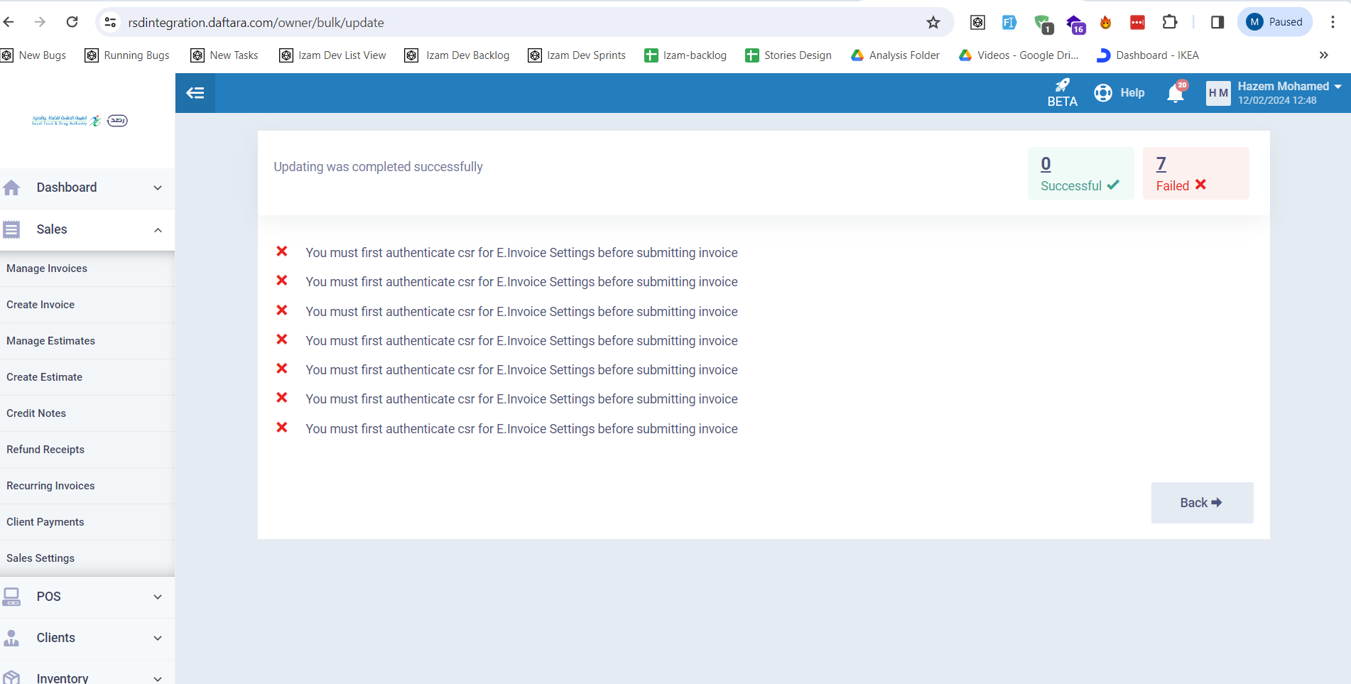Open browser extensions puzzle icon
Screen dimensions: 1351x684
click(x=1169, y=22)
